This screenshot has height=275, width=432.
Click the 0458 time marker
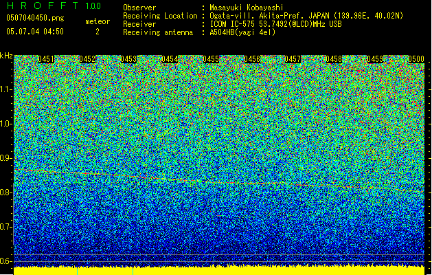point(334,59)
